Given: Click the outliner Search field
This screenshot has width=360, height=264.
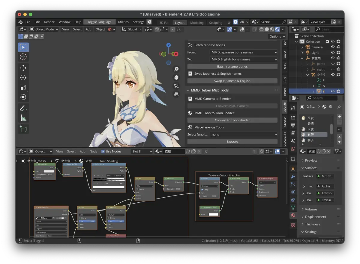Looking at the screenshot, I should point(329,29).
